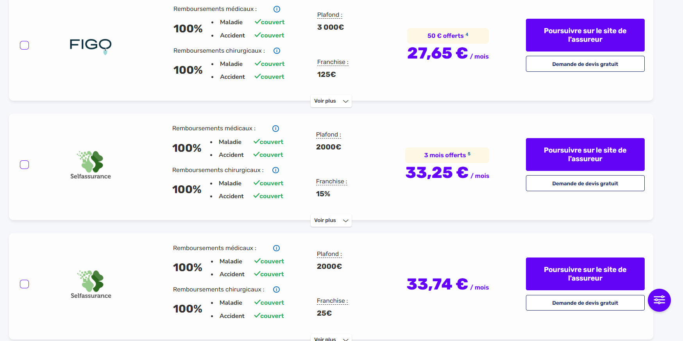
Task: Click info icon beside FIGO Remboursements médicaux
Action: [x=277, y=9]
